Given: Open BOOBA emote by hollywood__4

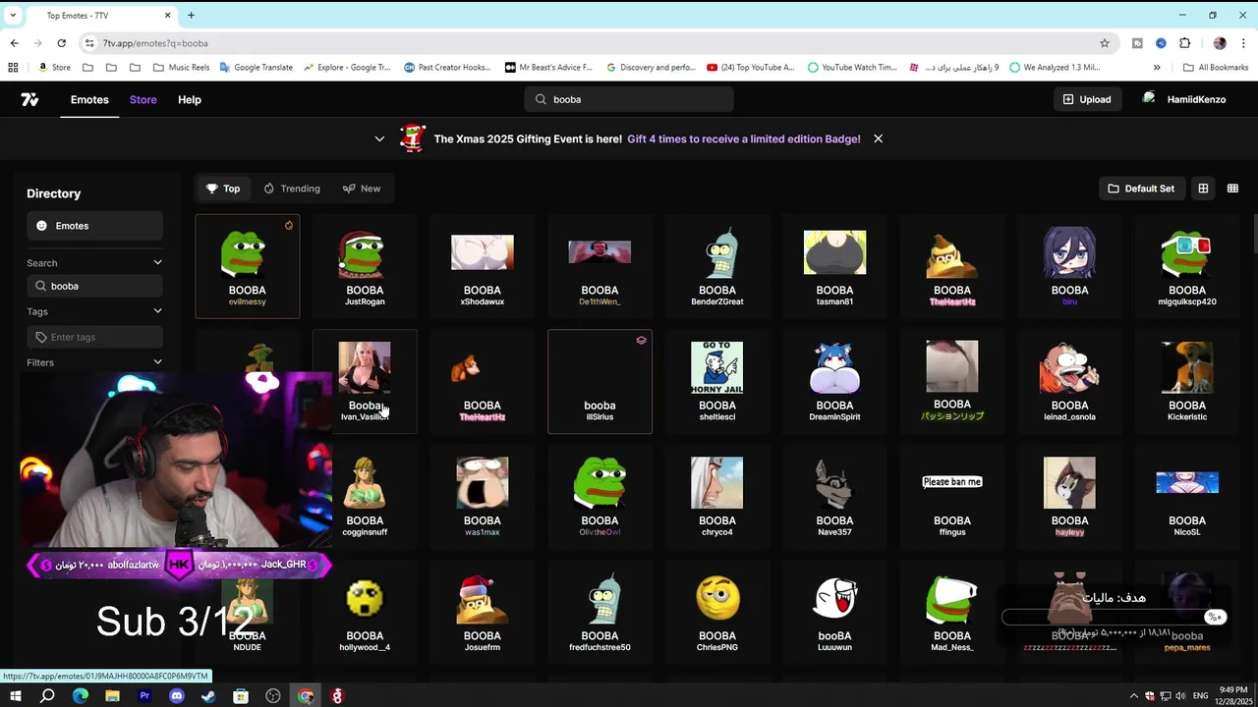Looking at the screenshot, I should pos(365,611).
